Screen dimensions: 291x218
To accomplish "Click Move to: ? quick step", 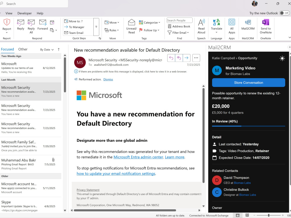I will 74,21.
